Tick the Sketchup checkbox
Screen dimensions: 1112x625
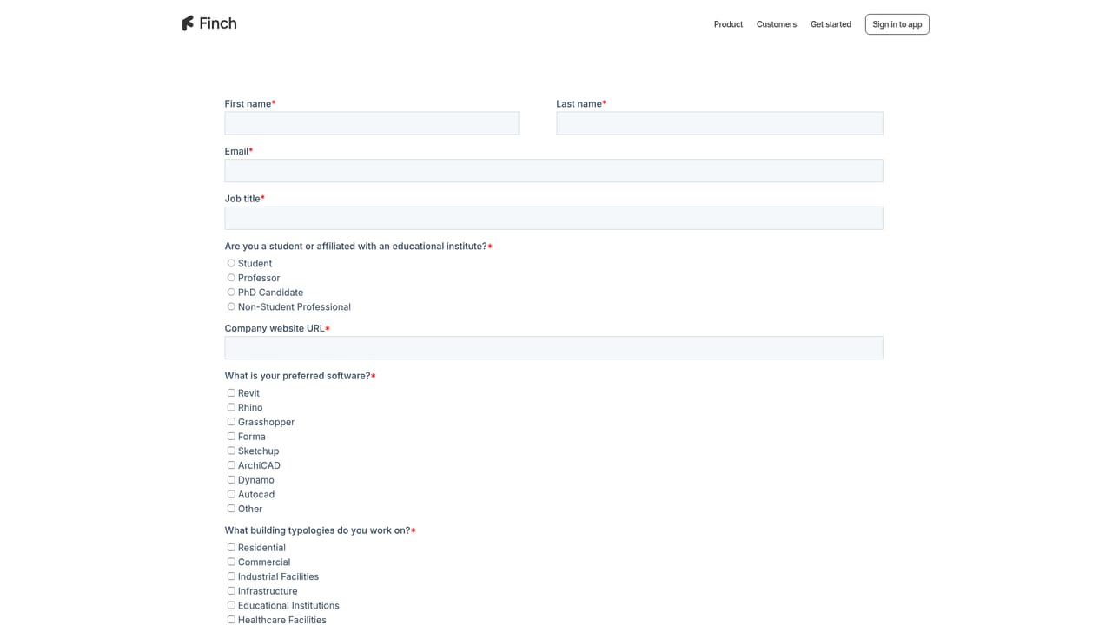point(231,451)
